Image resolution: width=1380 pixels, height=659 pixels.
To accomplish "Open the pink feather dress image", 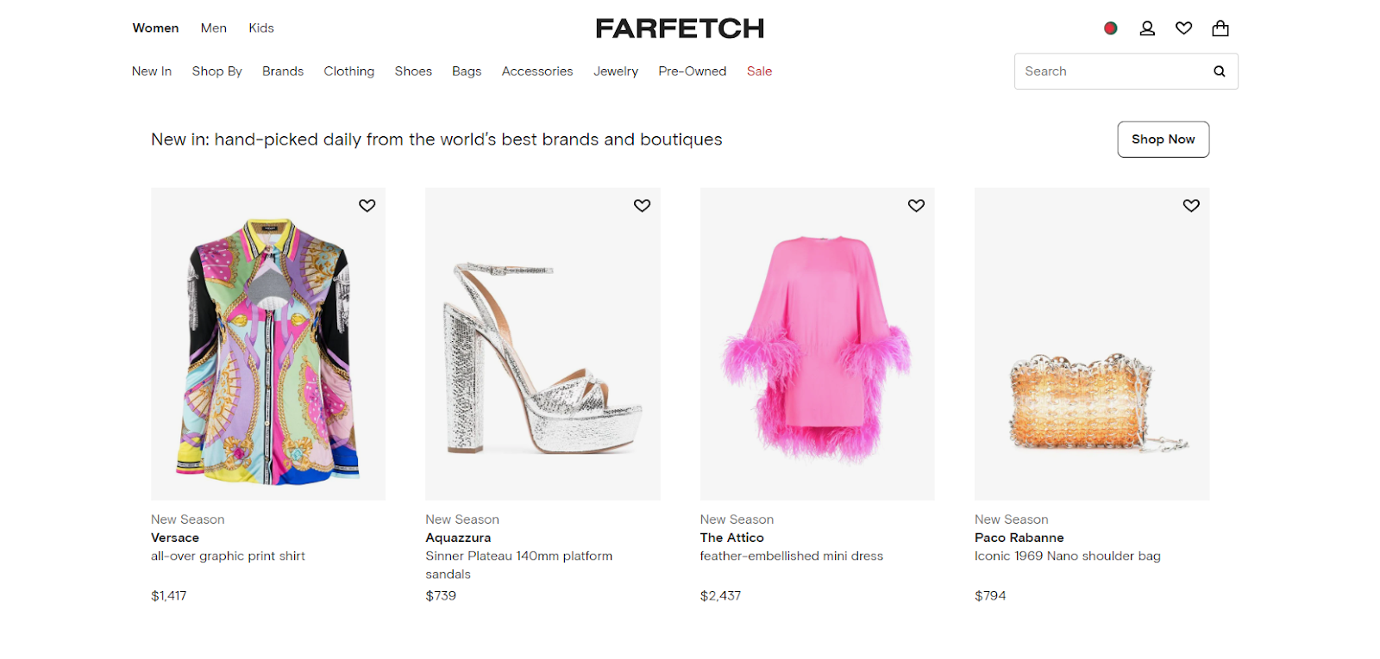I will point(817,345).
